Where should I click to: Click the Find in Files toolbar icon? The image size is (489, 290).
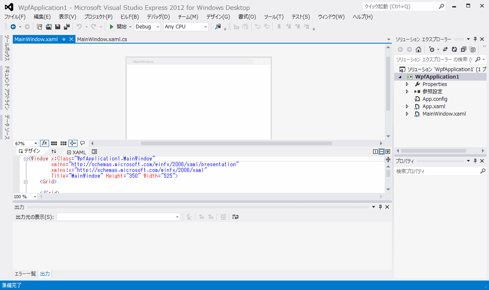click(218, 27)
